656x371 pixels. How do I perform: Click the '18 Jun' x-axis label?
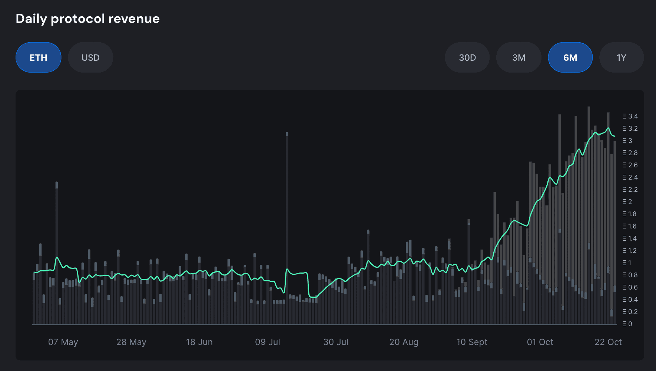tap(199, 342)
